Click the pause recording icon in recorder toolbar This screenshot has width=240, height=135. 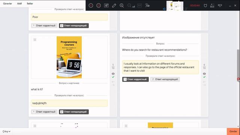[91, 6]
